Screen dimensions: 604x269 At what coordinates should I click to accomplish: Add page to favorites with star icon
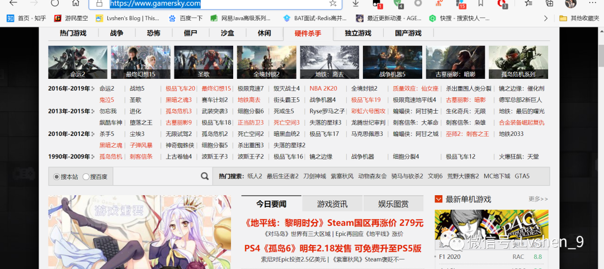(x=333, y=3)
